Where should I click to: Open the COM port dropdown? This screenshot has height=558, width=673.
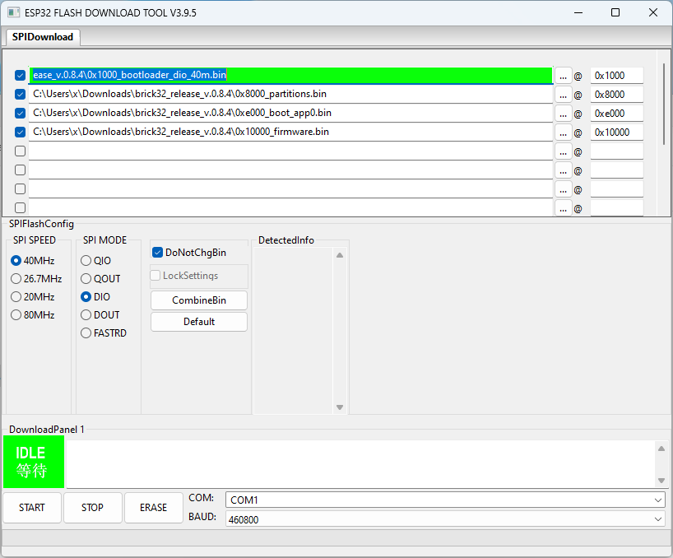(444, 500)
